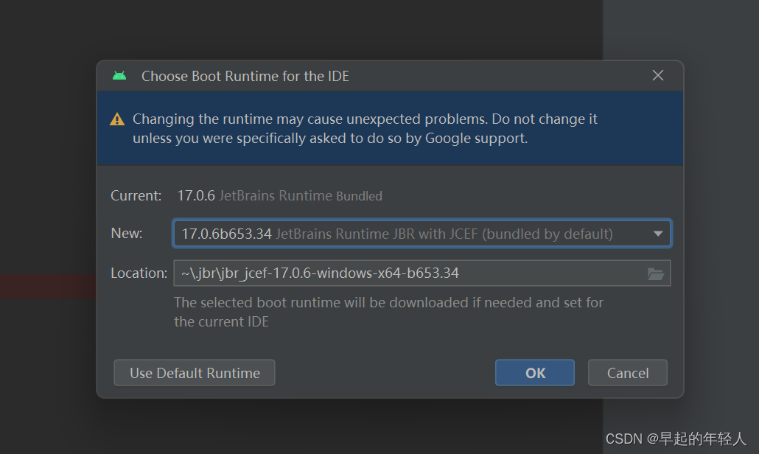The image size is (759, 454).
Task: Click the Android logo in the dialog title bar
Action: [119, 75]
